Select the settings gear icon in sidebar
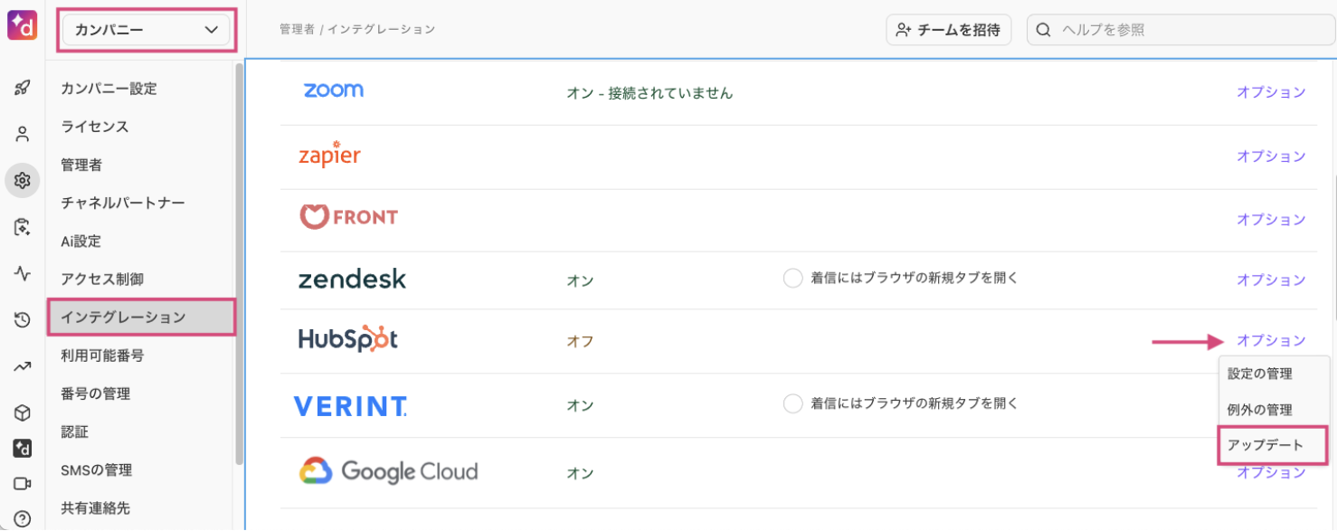This screenshot has height=531, width=1337. (x=23, y=181)
